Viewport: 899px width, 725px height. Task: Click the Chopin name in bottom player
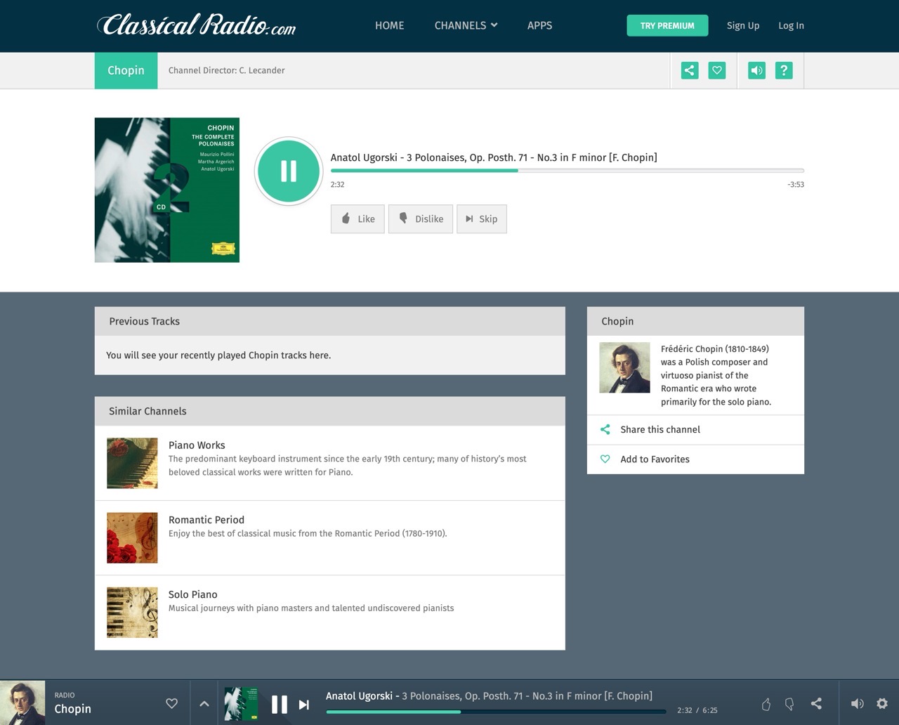73,709
